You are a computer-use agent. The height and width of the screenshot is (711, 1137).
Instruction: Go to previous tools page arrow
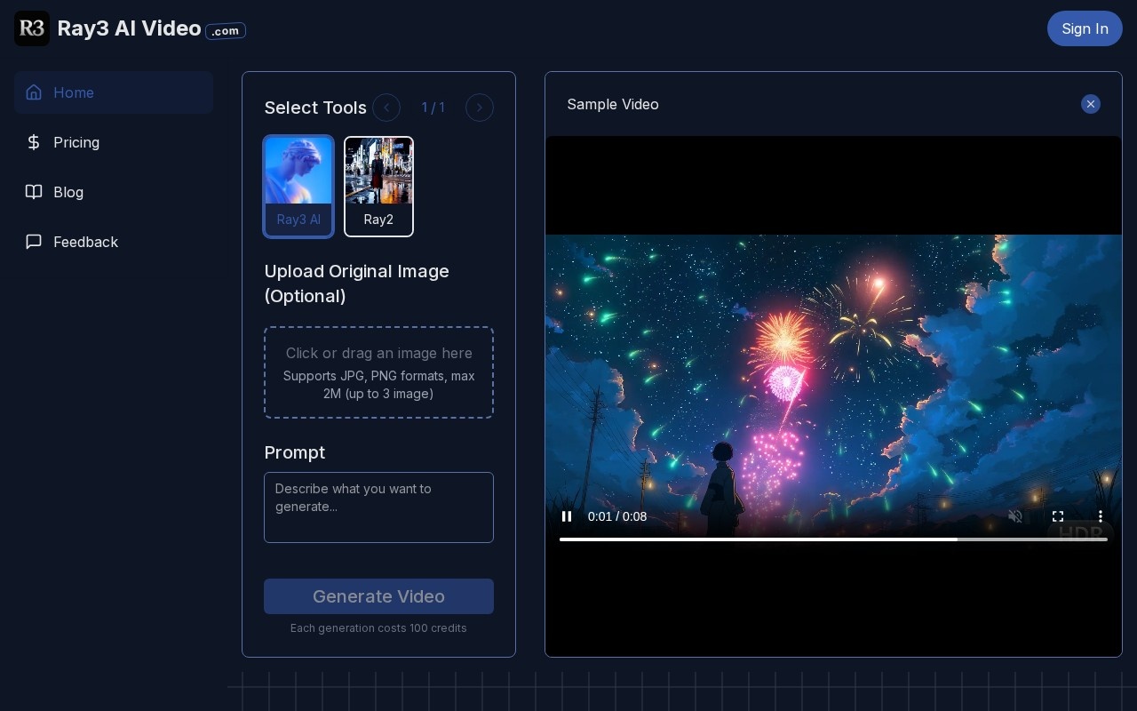(386, 108)
